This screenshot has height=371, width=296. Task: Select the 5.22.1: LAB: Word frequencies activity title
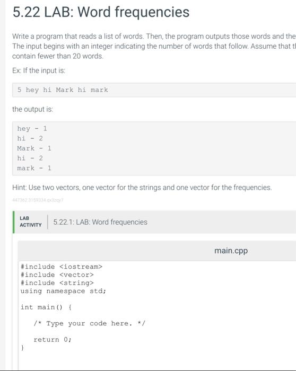pyautogui.click(x=100, y=222)
